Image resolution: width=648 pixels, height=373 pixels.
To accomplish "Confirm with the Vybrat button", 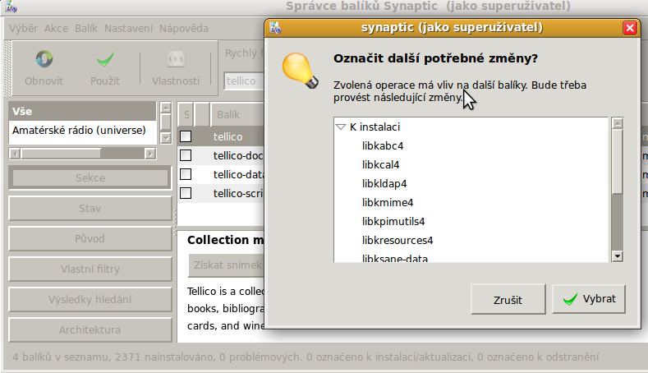I will [589, 299].
